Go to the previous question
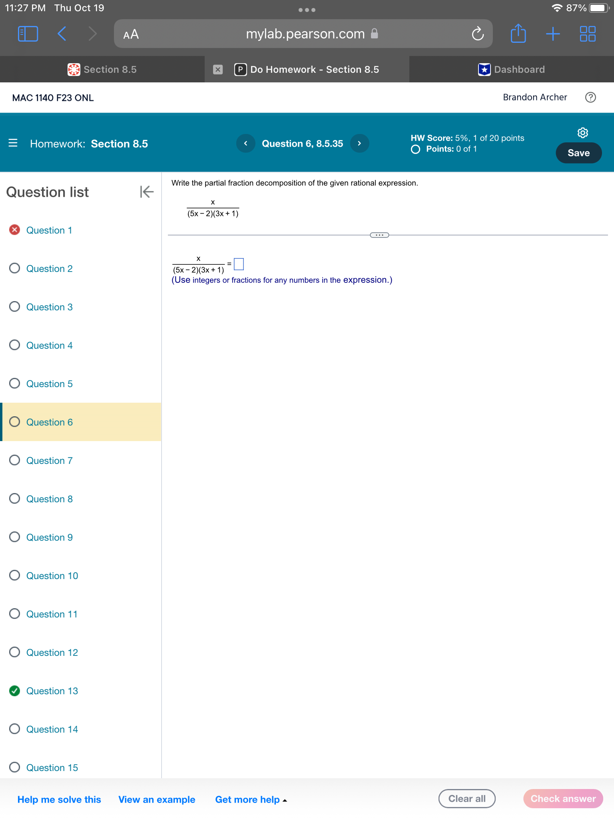The height and width of the screenshot is (819, 614). tap(245, 143)
